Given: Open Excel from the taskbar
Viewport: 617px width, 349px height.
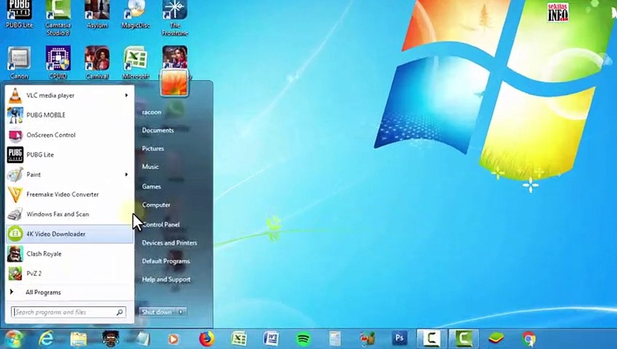Looking at the screenshot, I should click(239, 339).
